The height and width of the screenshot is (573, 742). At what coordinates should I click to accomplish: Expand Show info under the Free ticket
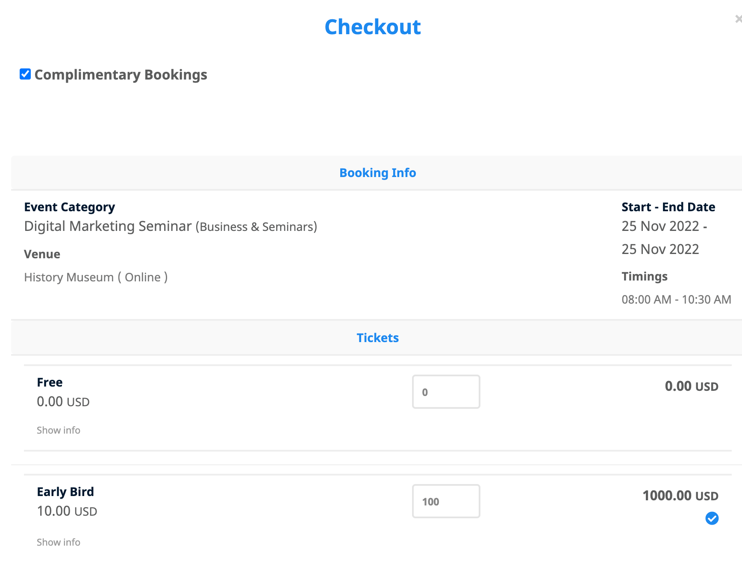click(x=58, y=430)
